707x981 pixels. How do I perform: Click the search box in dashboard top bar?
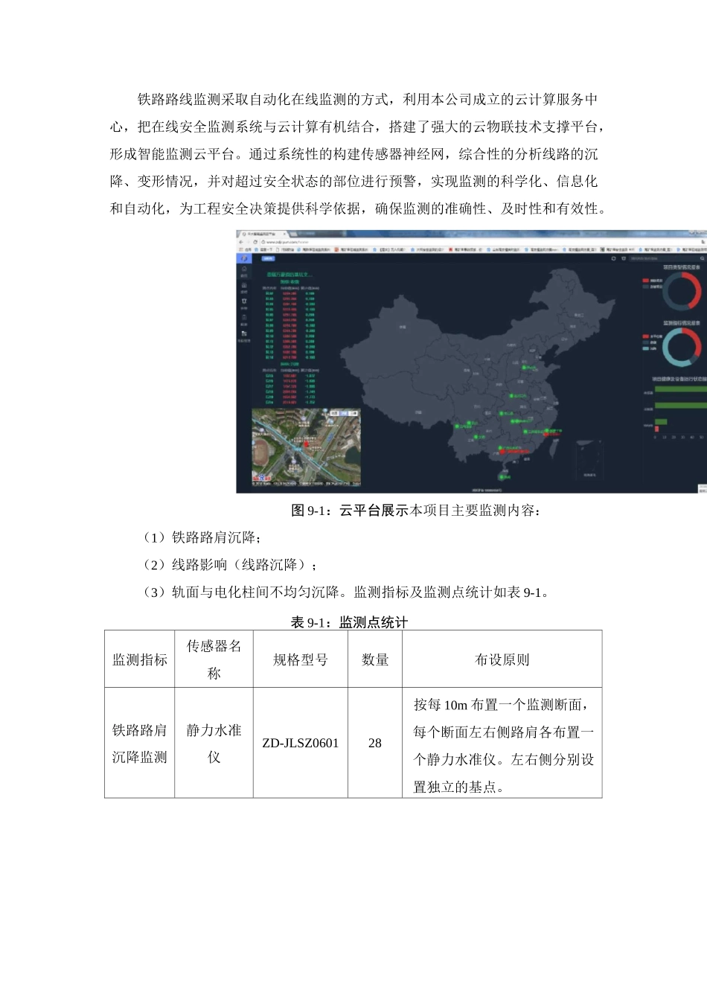pos(667,258)
